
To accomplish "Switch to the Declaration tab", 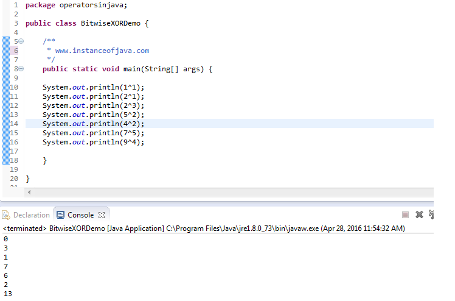I will pos(26,215).
